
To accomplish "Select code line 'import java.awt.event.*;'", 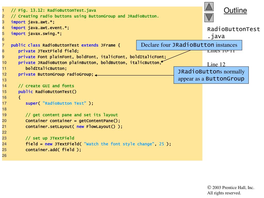I will [x=40, y=28].
